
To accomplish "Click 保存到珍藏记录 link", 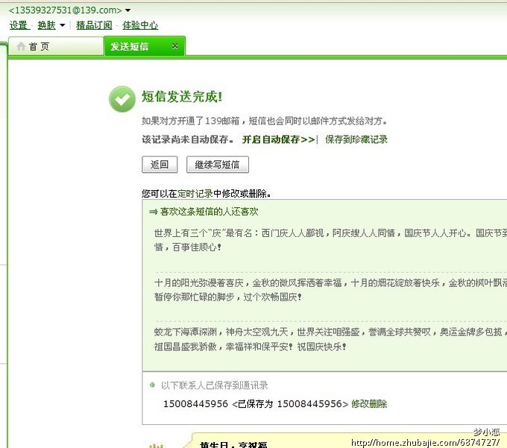I will coord(356,139).
